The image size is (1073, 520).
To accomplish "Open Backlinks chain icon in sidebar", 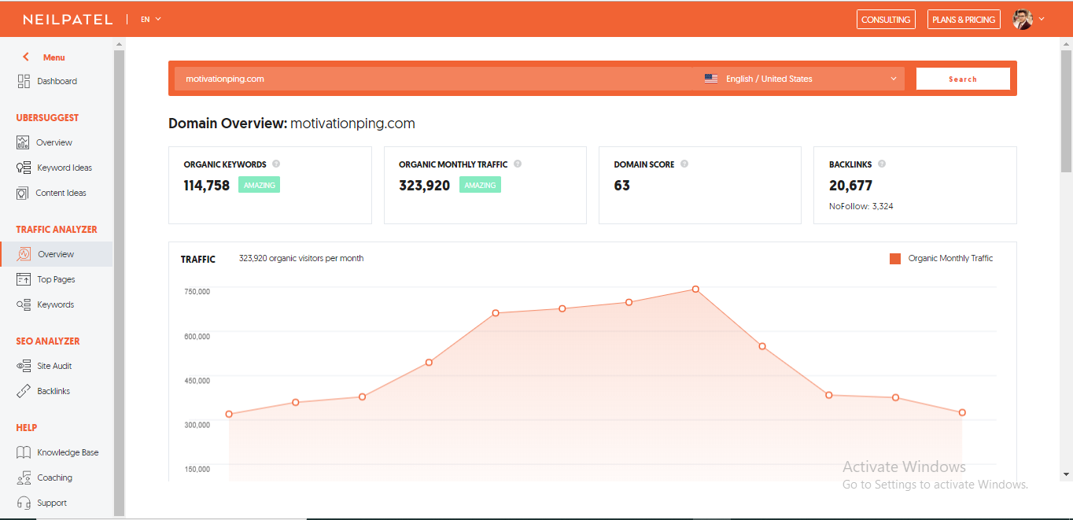I will point(24,391).
